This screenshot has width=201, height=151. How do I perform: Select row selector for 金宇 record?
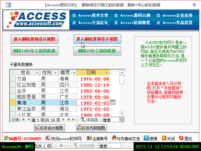click(x=13, y=91)
